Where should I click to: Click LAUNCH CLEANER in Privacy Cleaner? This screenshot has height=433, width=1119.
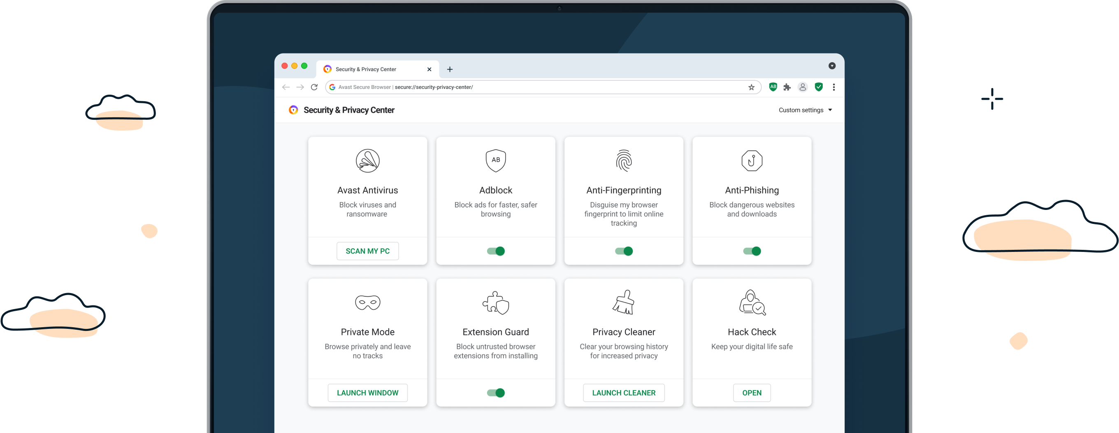point(623,393)
